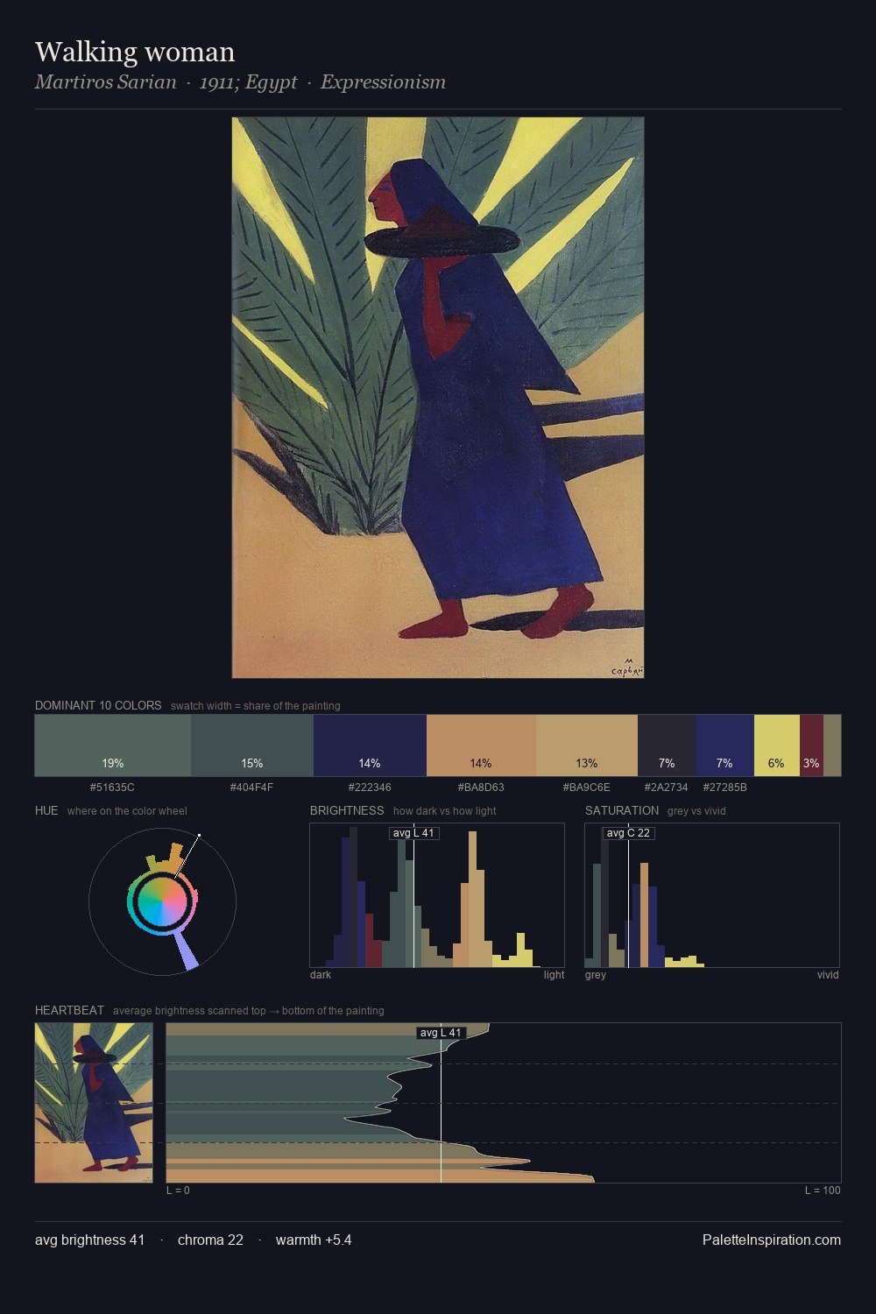Viewport: 876px width, 1314px height.
Task: Select the tan 14% swatch #BA8D63
Action: pyautogui.click(x=481, y=745)
